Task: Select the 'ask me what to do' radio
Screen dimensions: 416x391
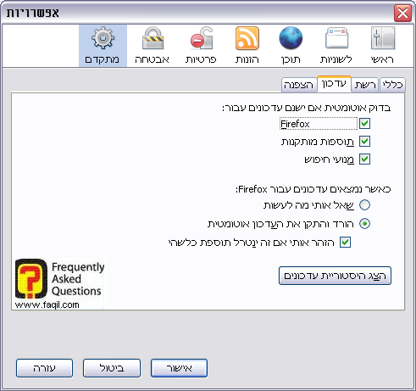Action: (364, 205)
